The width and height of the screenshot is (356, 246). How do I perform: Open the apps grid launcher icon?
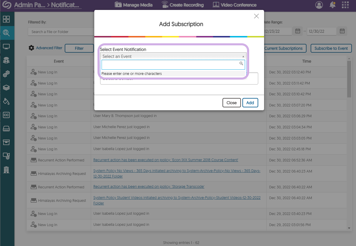tap(345, 5)
